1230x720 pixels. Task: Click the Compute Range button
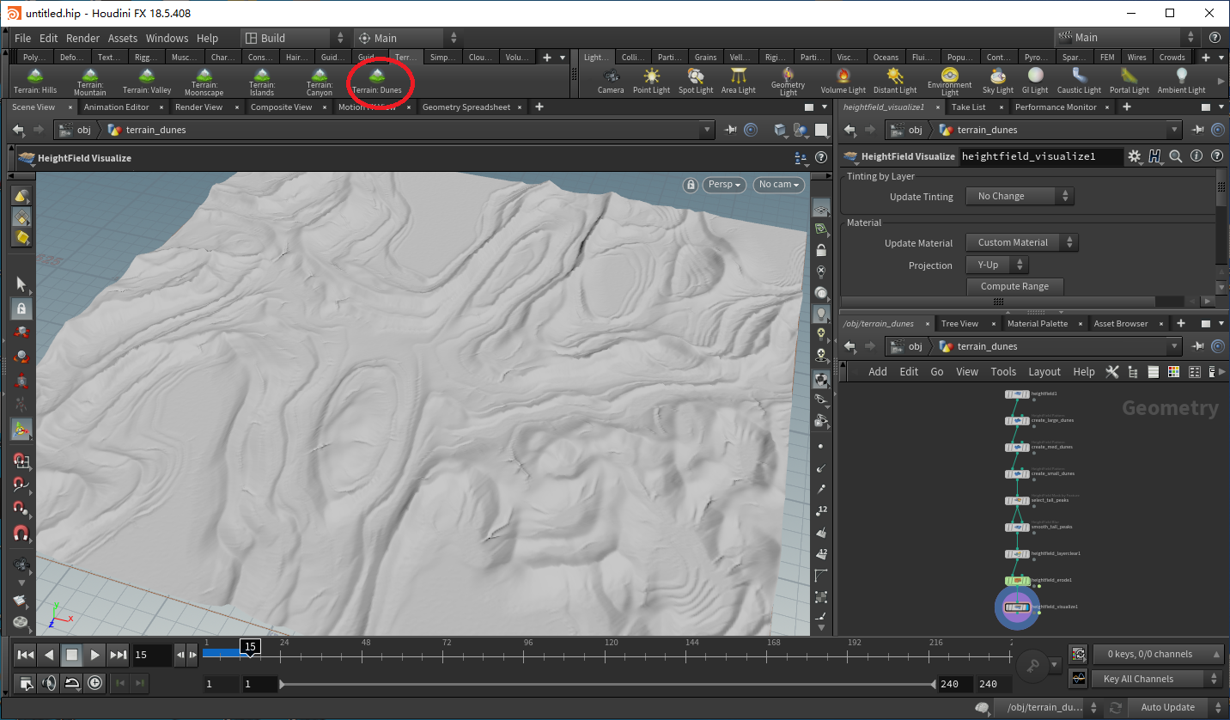(1014, 286)
